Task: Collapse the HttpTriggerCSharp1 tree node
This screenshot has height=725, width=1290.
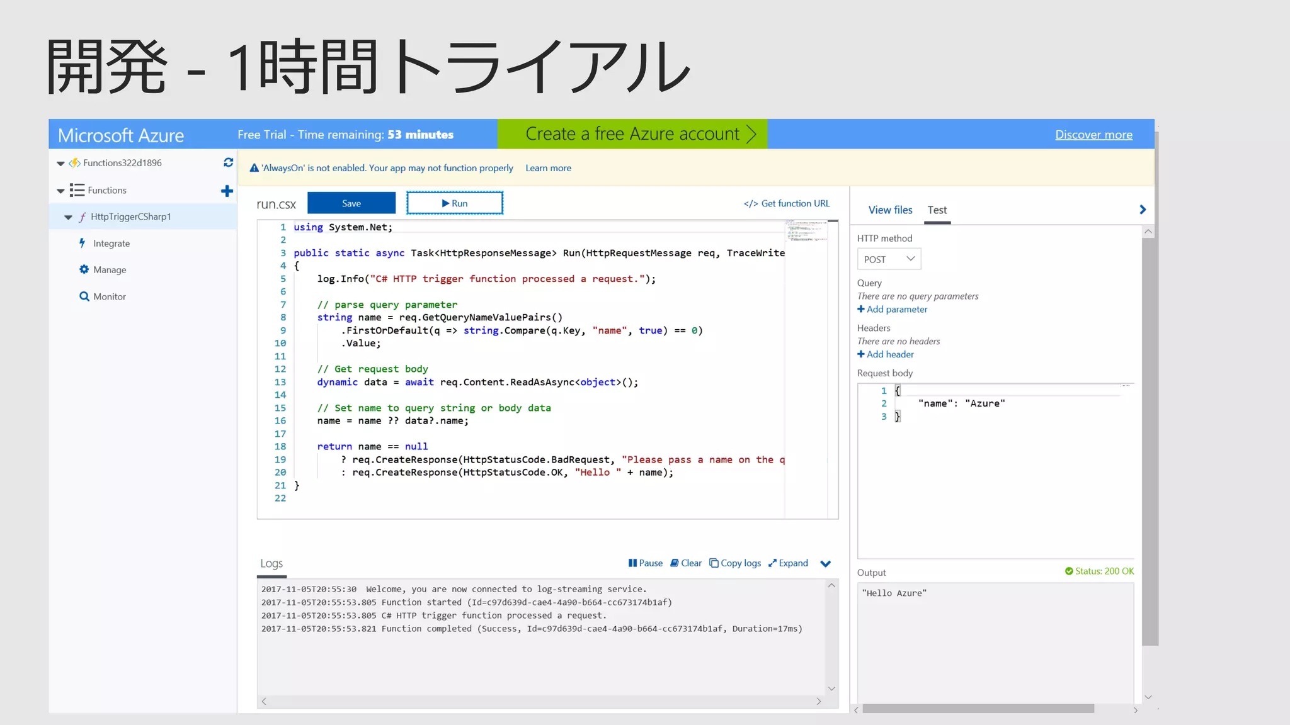Action: pos(68,217)
